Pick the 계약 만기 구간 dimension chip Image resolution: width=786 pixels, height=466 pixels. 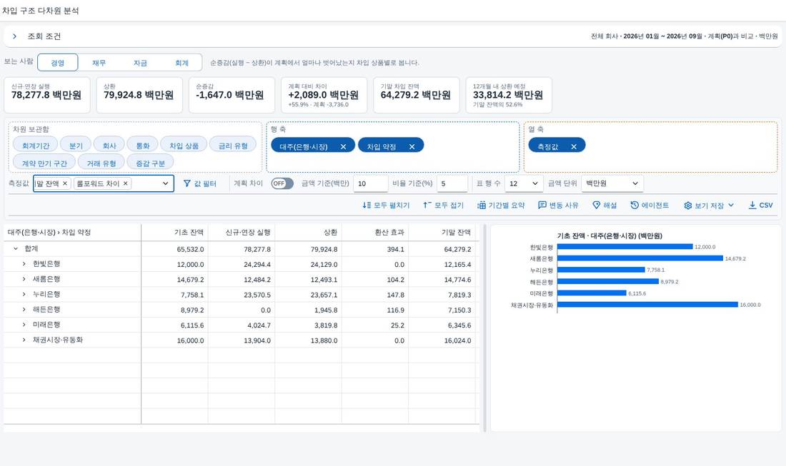pos(44,163)
